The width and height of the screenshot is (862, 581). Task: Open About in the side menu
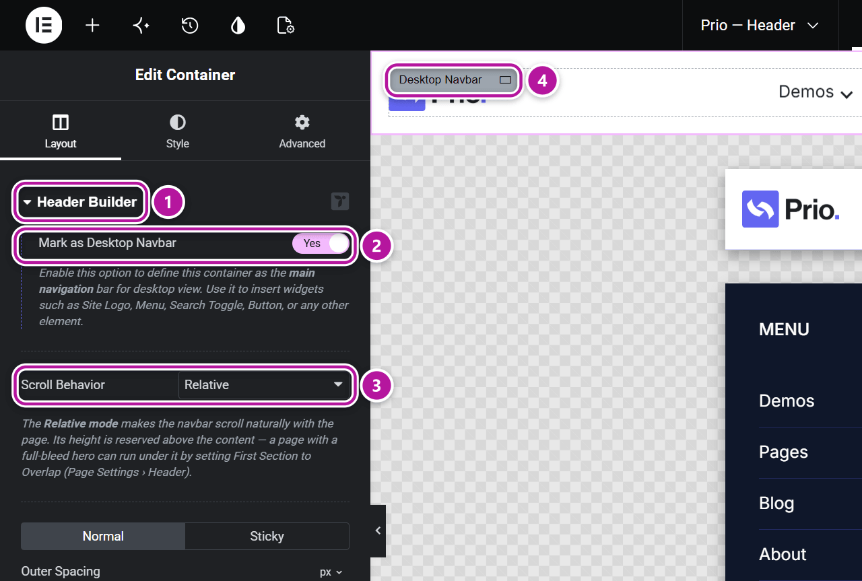[x=783, y=554]
